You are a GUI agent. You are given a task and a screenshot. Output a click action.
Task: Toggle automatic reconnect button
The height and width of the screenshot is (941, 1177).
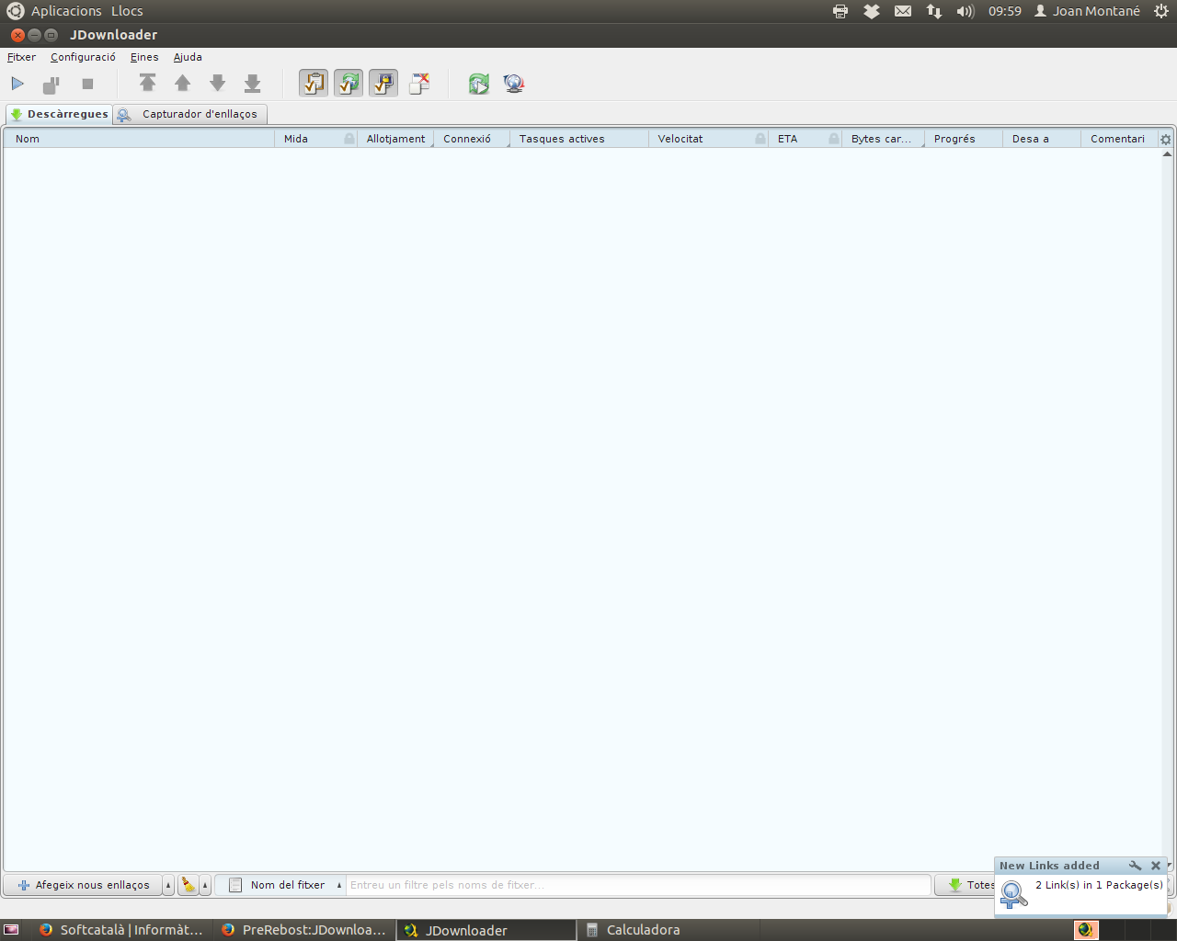click(x=349, y=84)
